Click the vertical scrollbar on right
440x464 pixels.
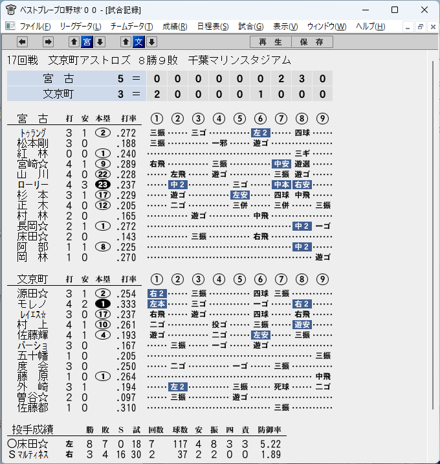click(433, 235)
